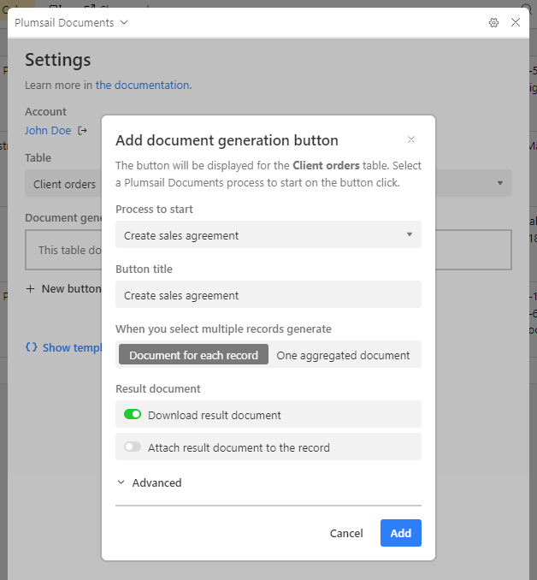Enable Attach result document to the record
Viewport: 537px width, 580px height.
click(x=133, y=447)
